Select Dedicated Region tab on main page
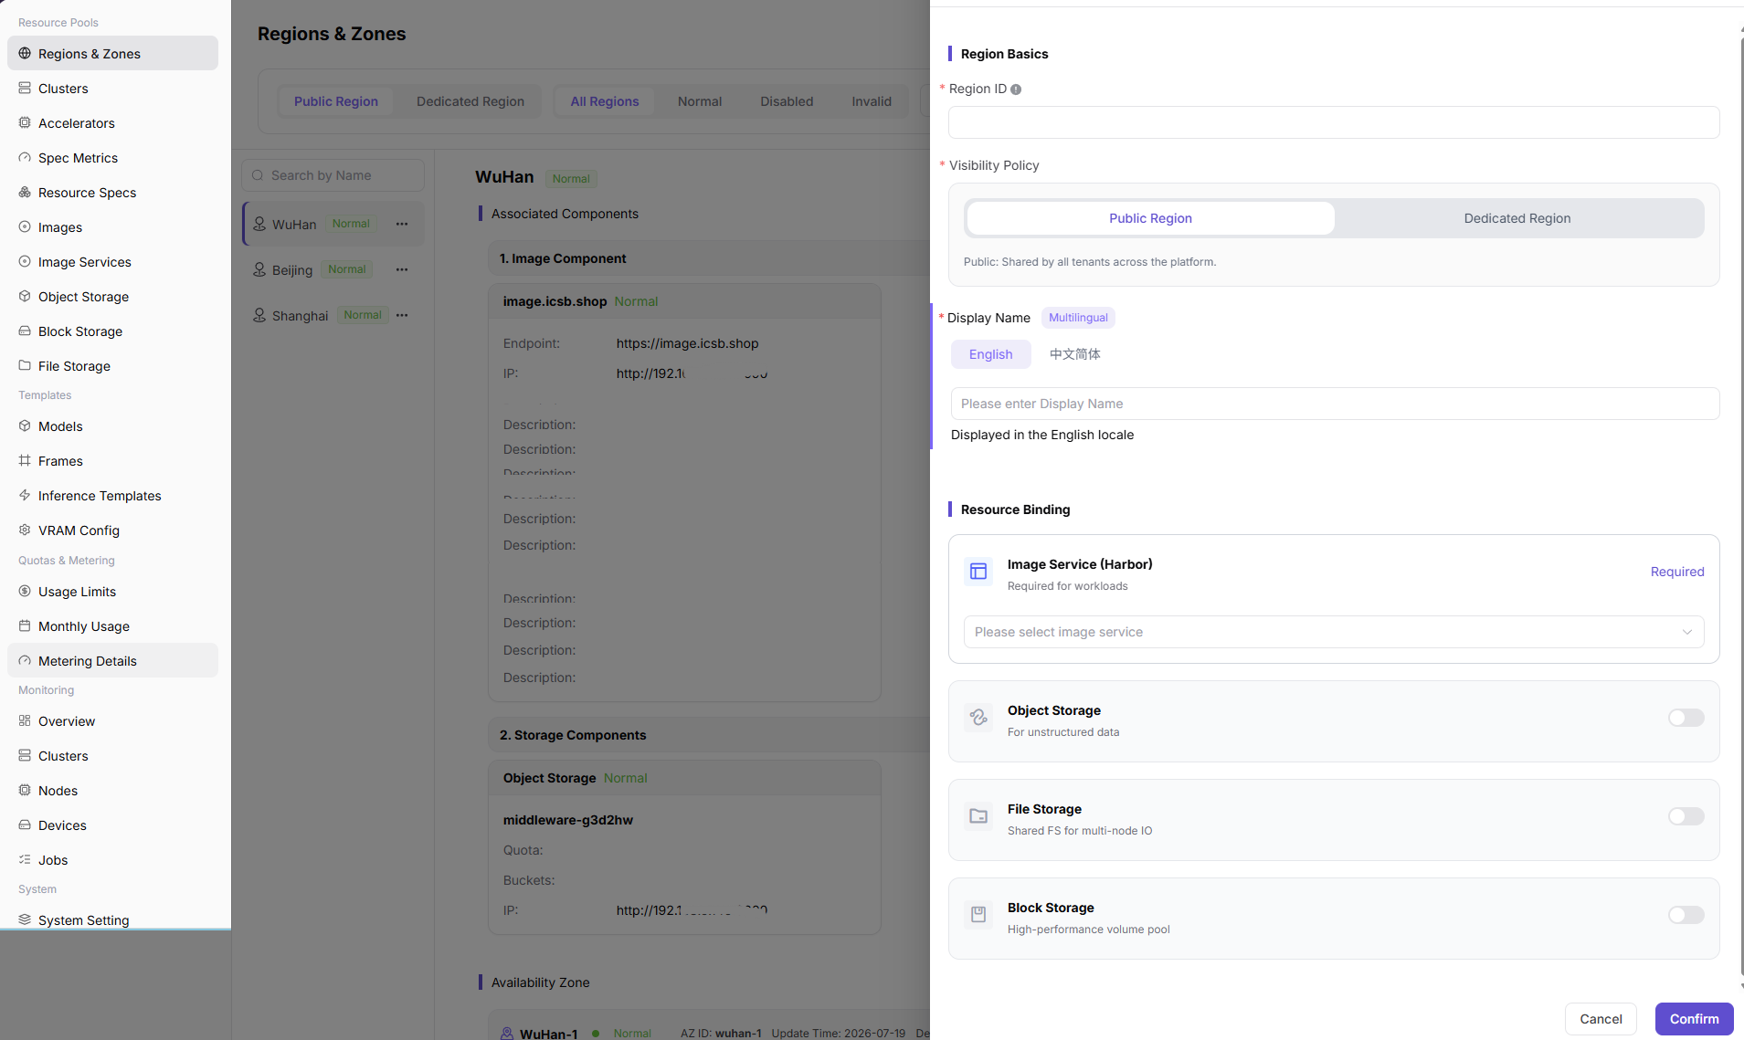 click(470, 101)
